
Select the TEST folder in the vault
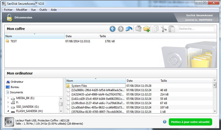[14, 41]
